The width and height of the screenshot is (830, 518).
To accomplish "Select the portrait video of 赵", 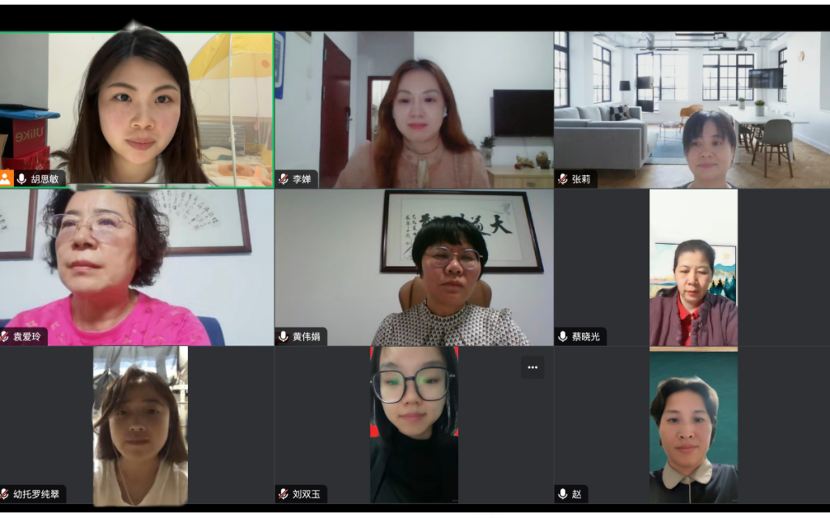I will pos(694,427).
